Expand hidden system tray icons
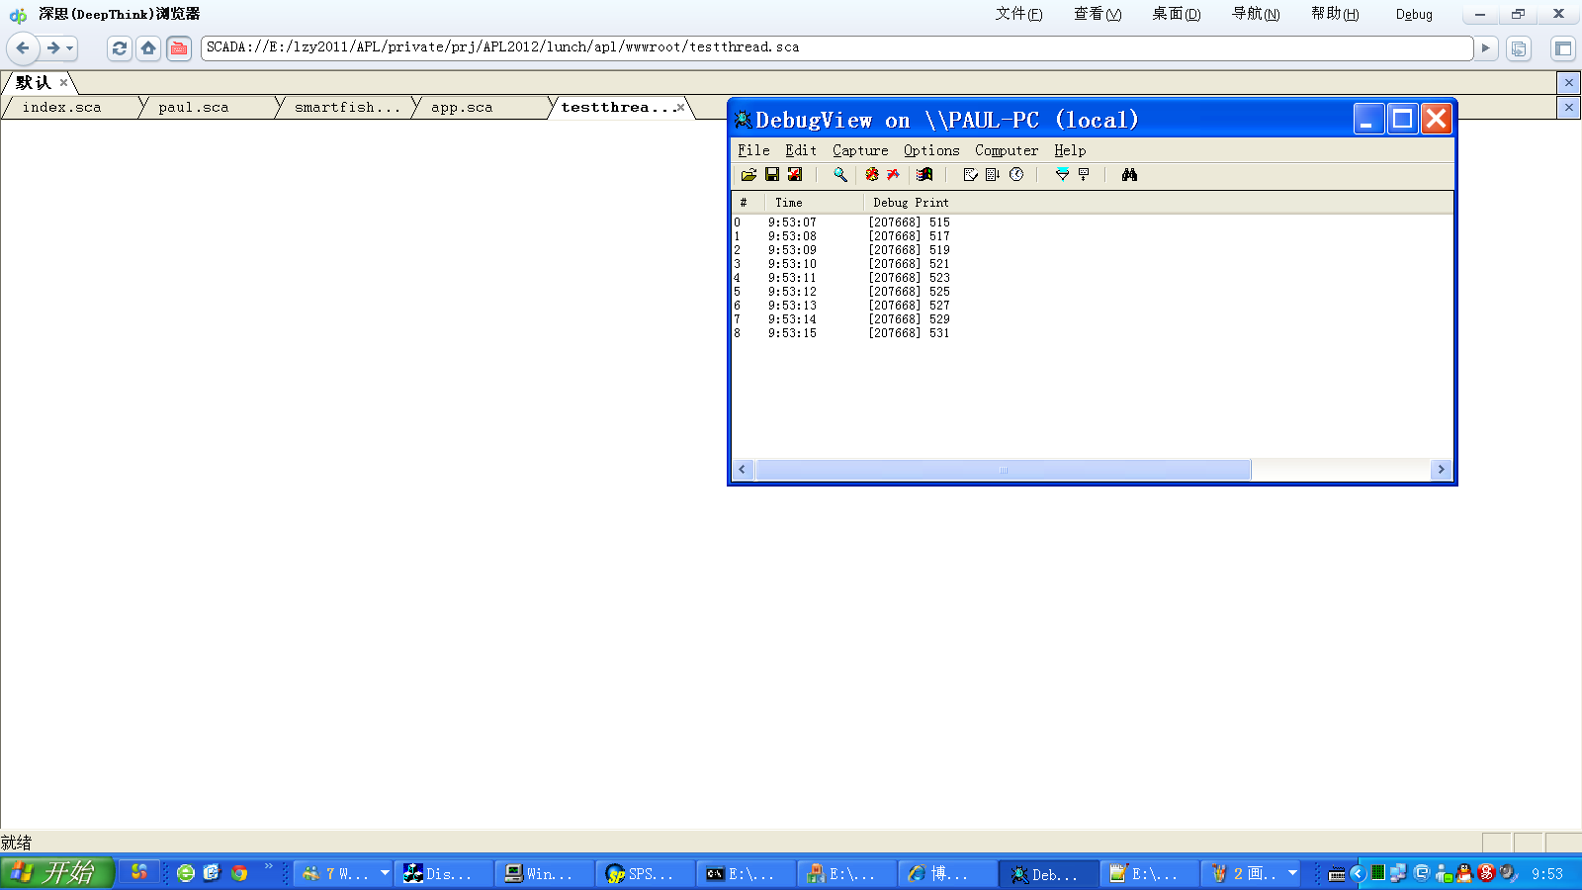Screen dimensions: 1582x890 1358,873
